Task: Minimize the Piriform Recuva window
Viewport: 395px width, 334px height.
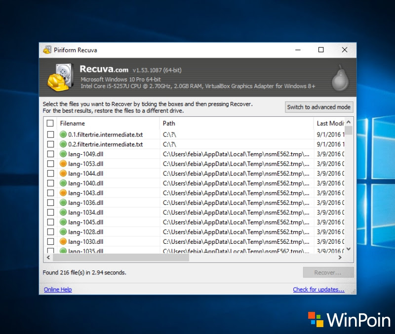Action: point(298,50)
